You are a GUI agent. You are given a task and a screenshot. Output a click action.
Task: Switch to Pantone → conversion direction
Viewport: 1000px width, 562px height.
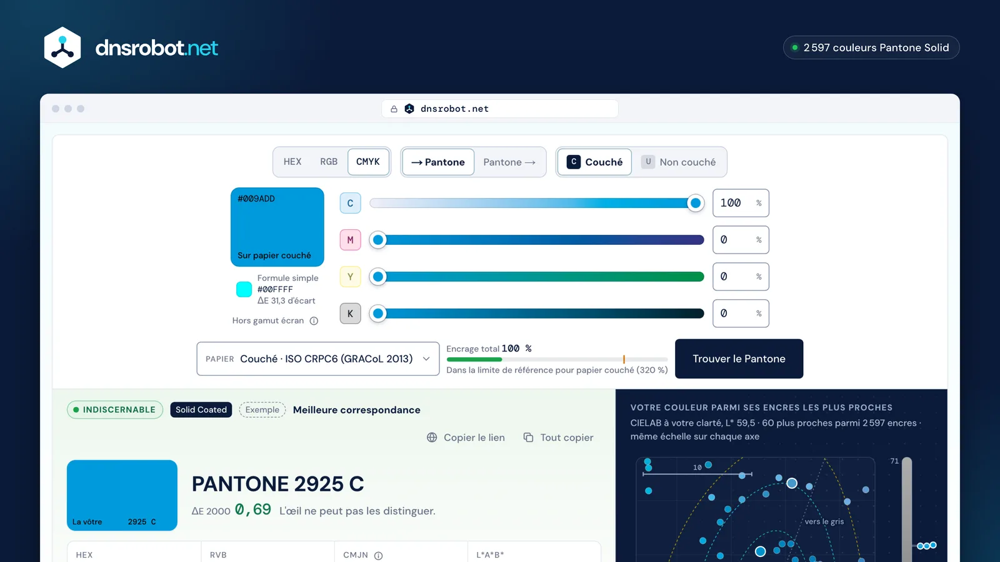(x=509, y=162)
